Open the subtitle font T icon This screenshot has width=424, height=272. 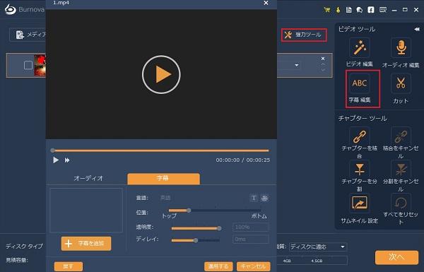tap(254, 198)
